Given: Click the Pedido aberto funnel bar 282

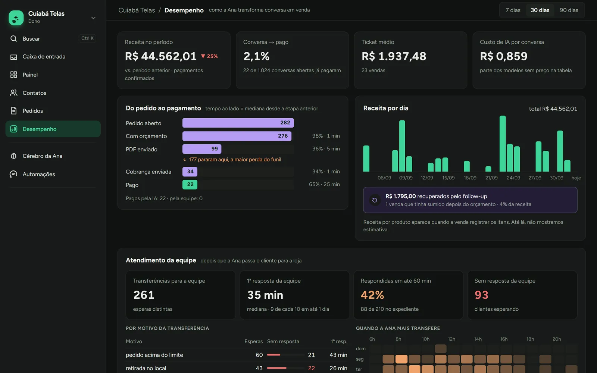Looking at the screenshot, I should point(238,123).
